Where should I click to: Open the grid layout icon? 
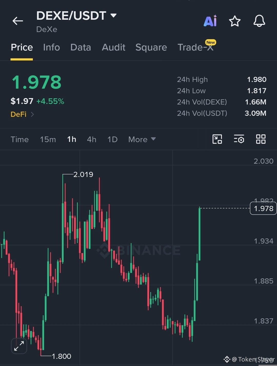(261, 139)
